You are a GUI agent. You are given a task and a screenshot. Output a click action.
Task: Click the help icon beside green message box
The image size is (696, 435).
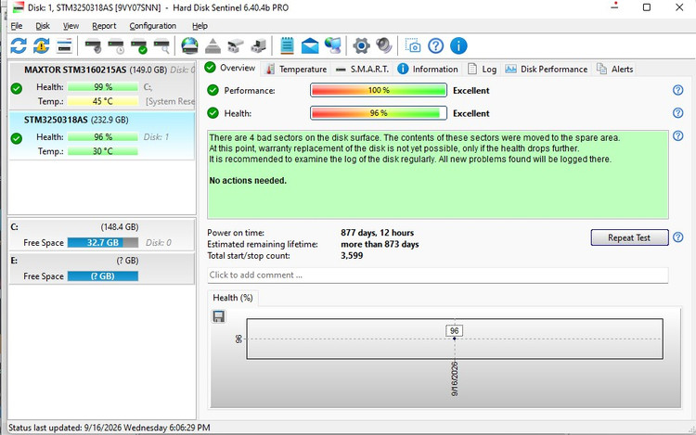click(x=677, y=135)
